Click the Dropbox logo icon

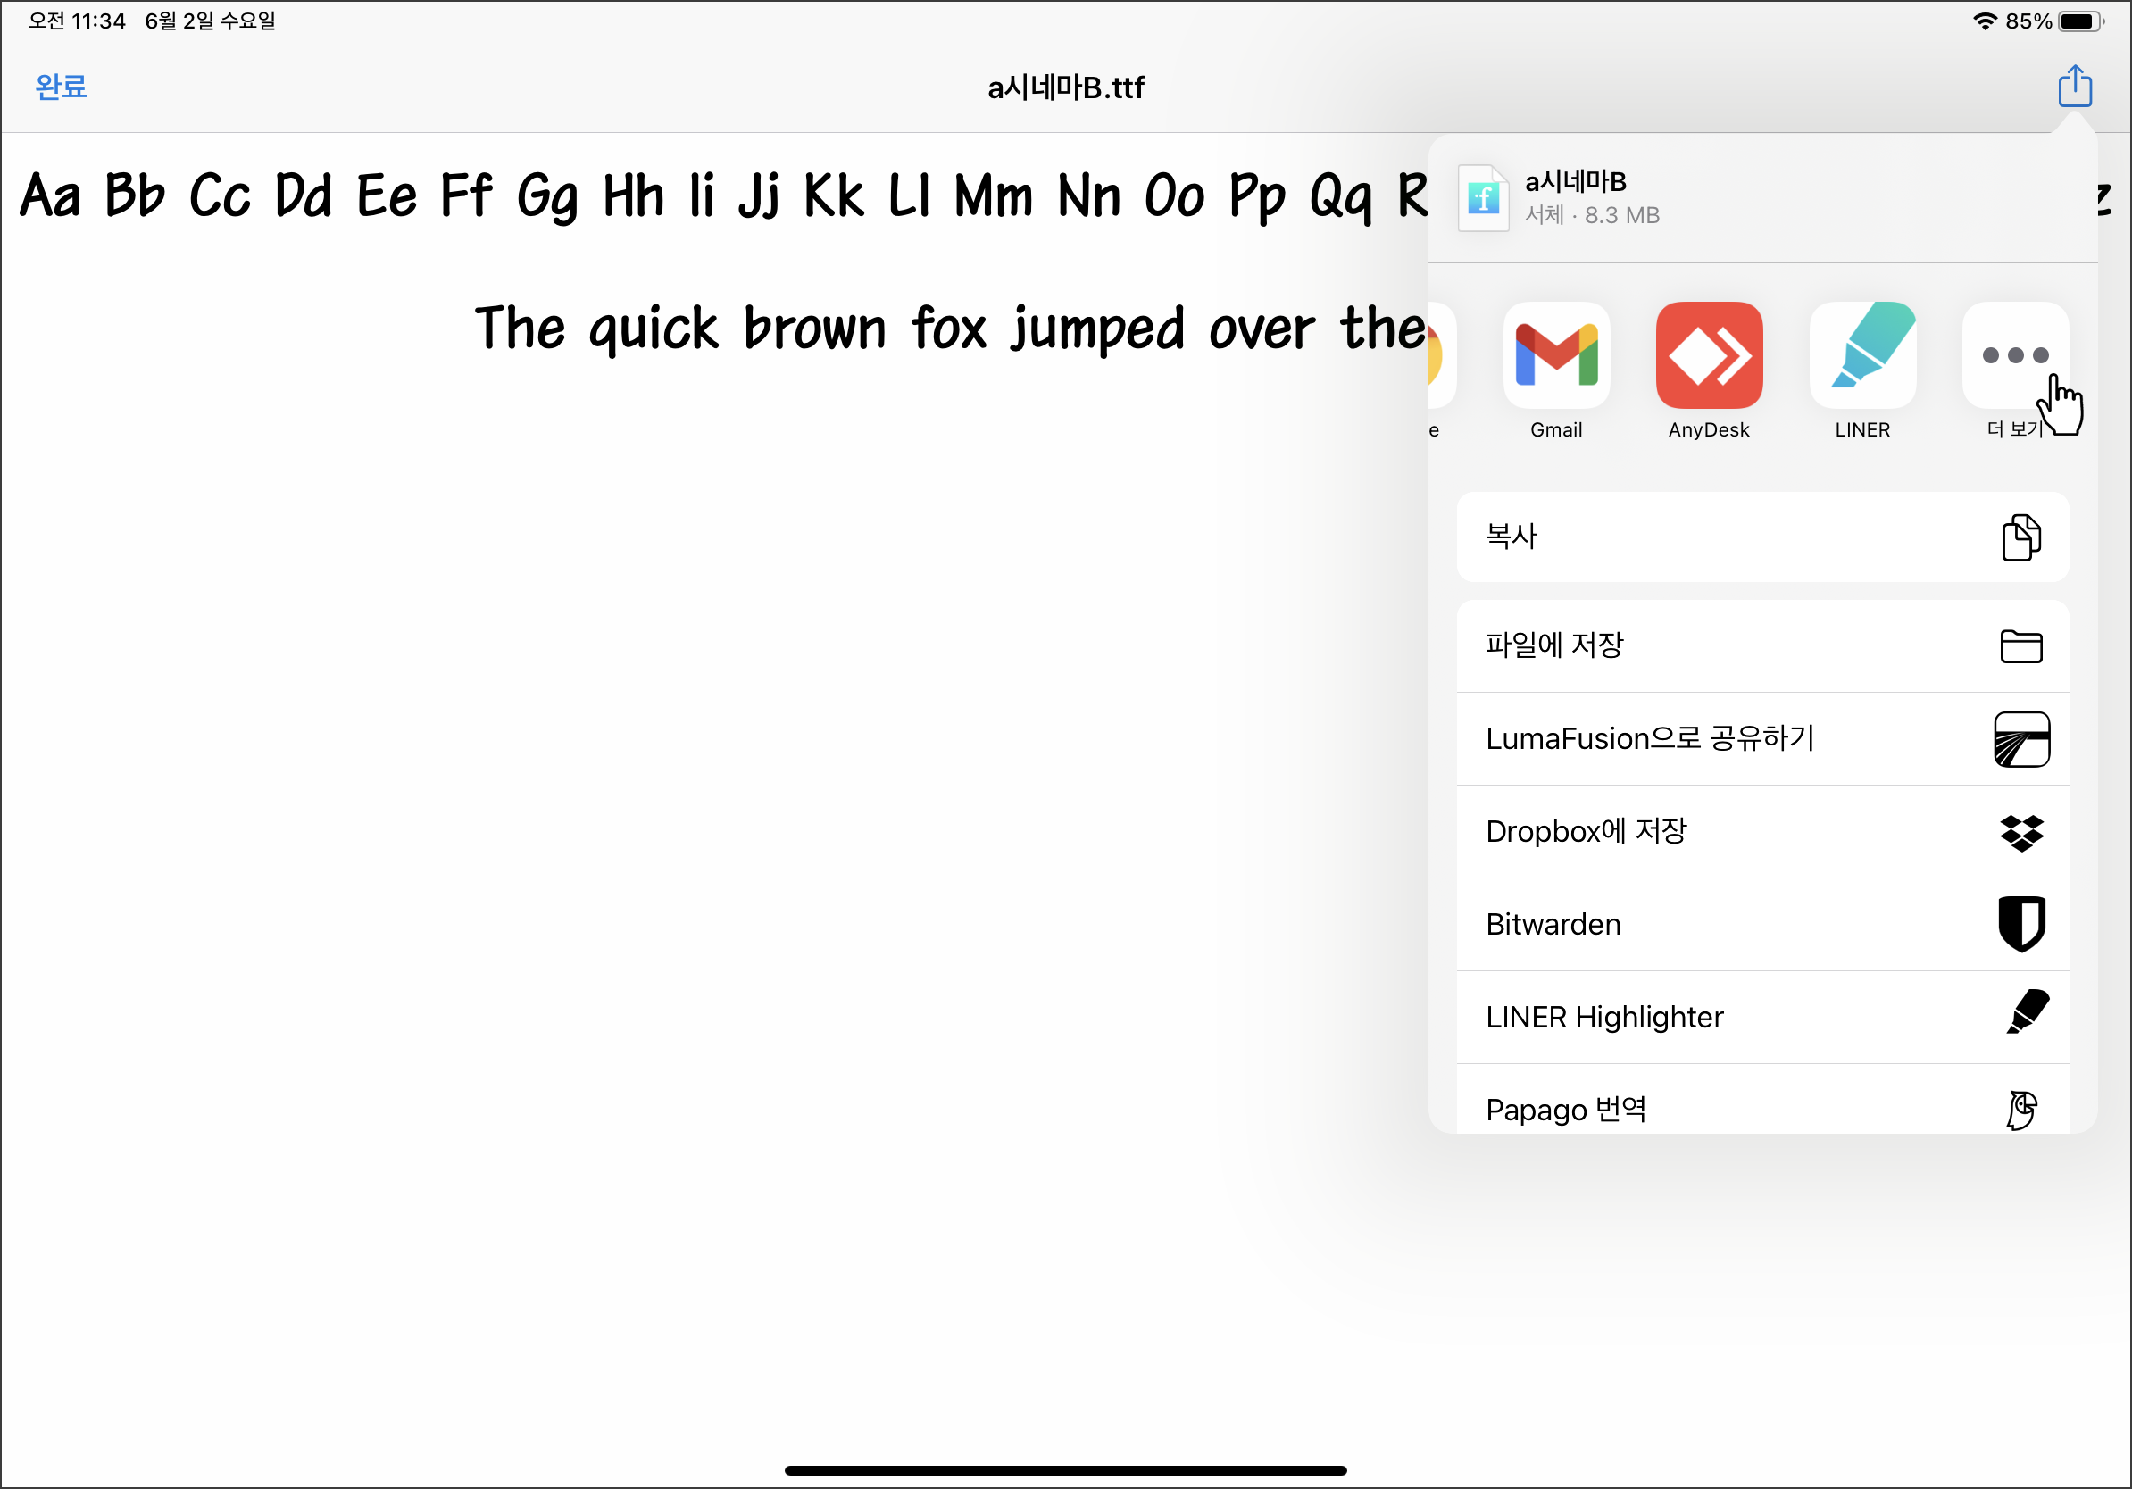tap(2020, 832)
